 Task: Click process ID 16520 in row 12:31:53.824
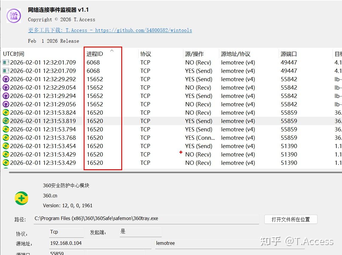(x=95, y=113)
